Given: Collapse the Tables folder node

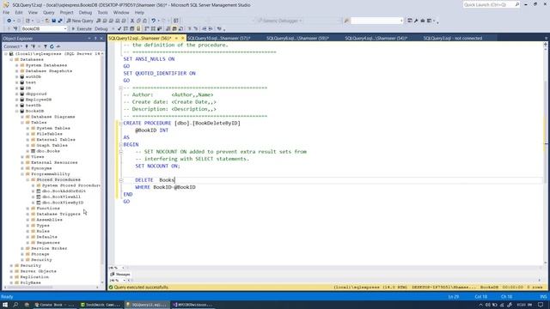Looking at the screenshot, I should point(22,123).
